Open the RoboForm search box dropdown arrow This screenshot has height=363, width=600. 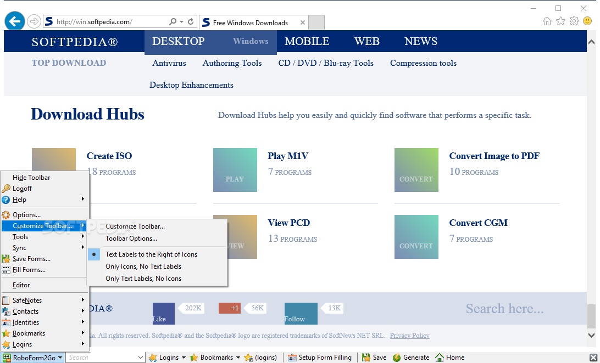(x=141, y=358)
